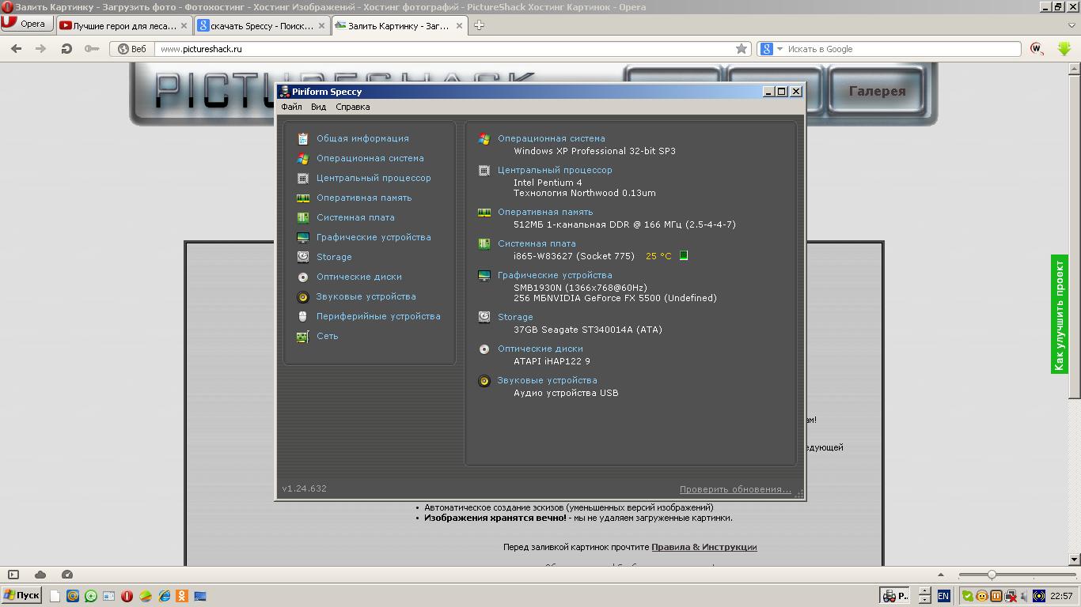This screenshot has height=607, width=1081.
Task: Click the Intel Pentium 4 text line
Action: coord(548,183)
